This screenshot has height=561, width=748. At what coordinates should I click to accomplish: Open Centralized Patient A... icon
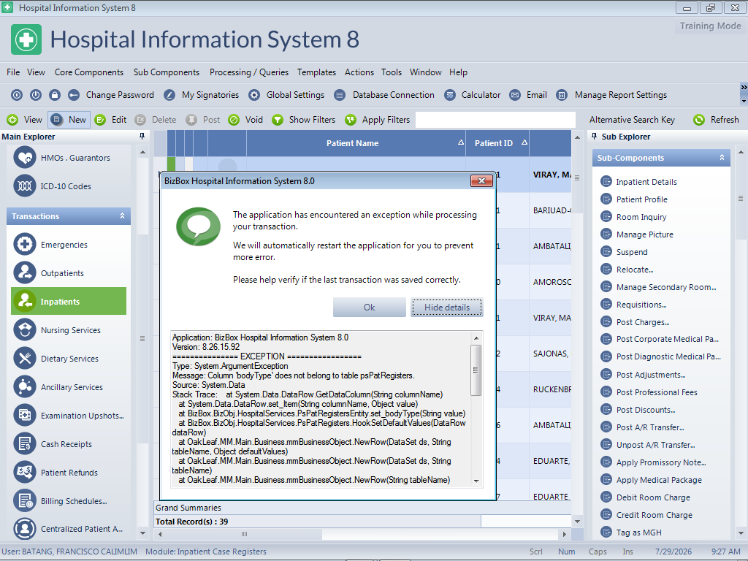click(x=25, y=529)
